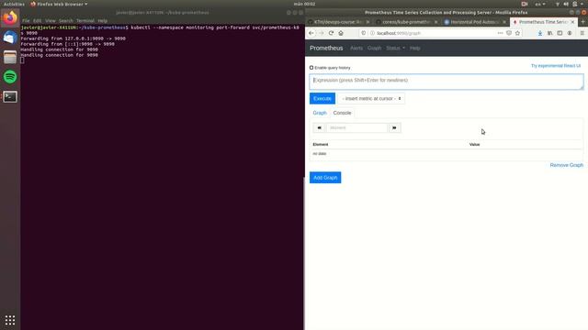The image size is (588, 330).
Task: Open the terminal Terminal menu
Action: click(x=85, y=21)
